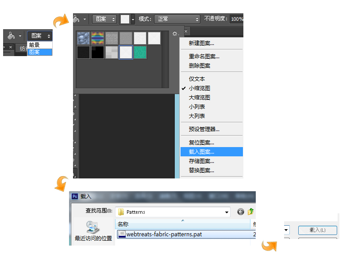
Task: Select 新建图案 from the context menu
Action: (x=201, y=43)
